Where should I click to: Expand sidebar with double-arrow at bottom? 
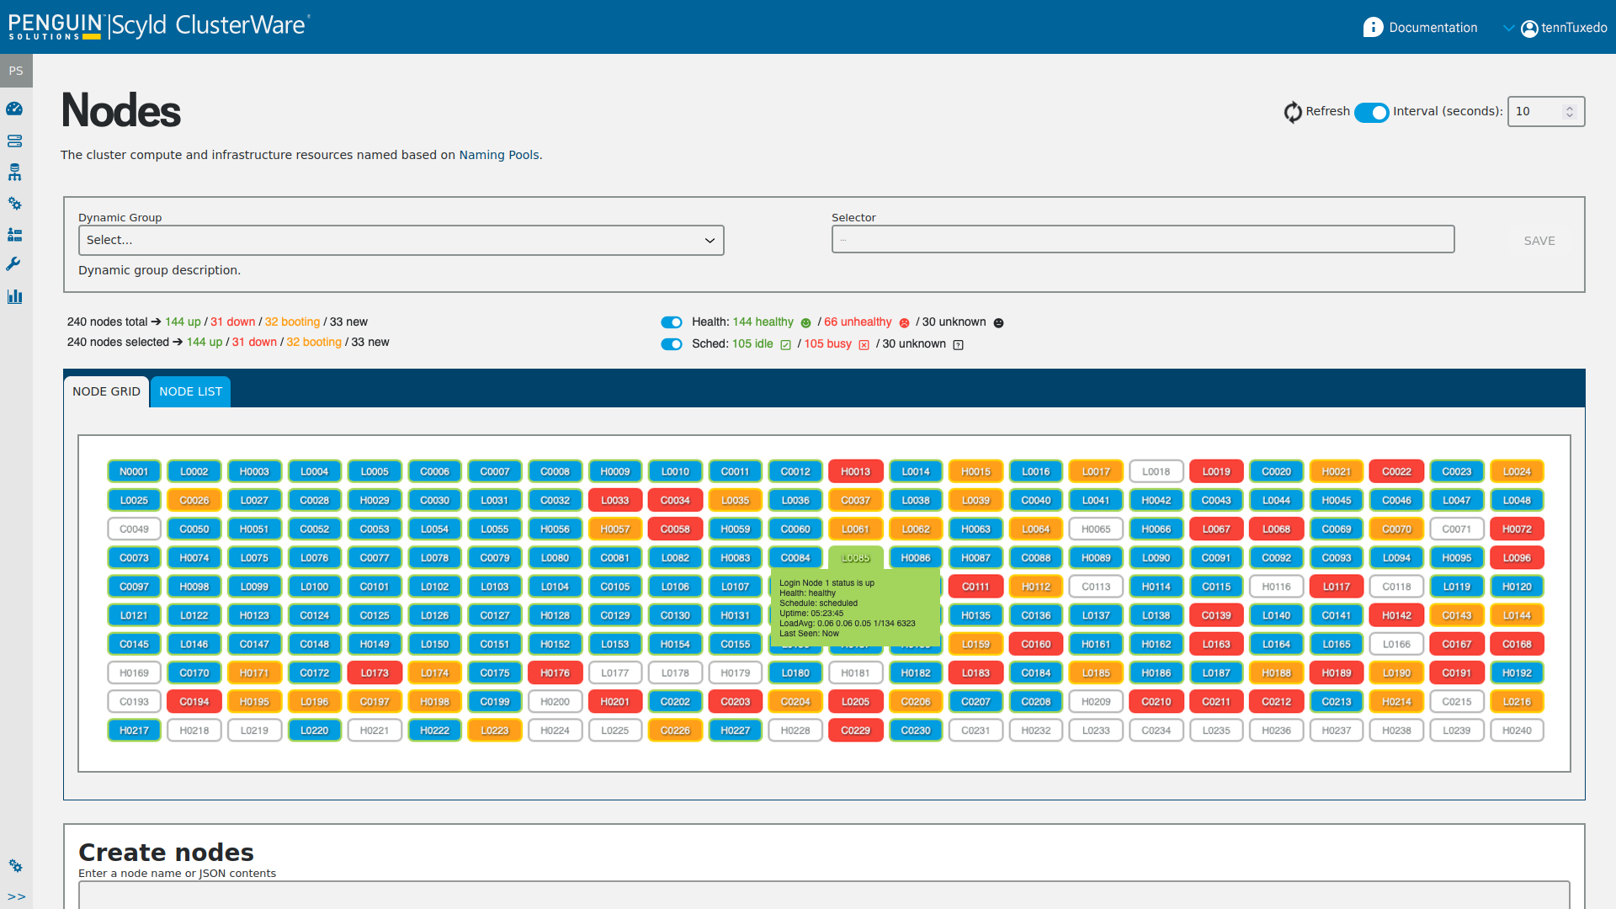(16, 896)
